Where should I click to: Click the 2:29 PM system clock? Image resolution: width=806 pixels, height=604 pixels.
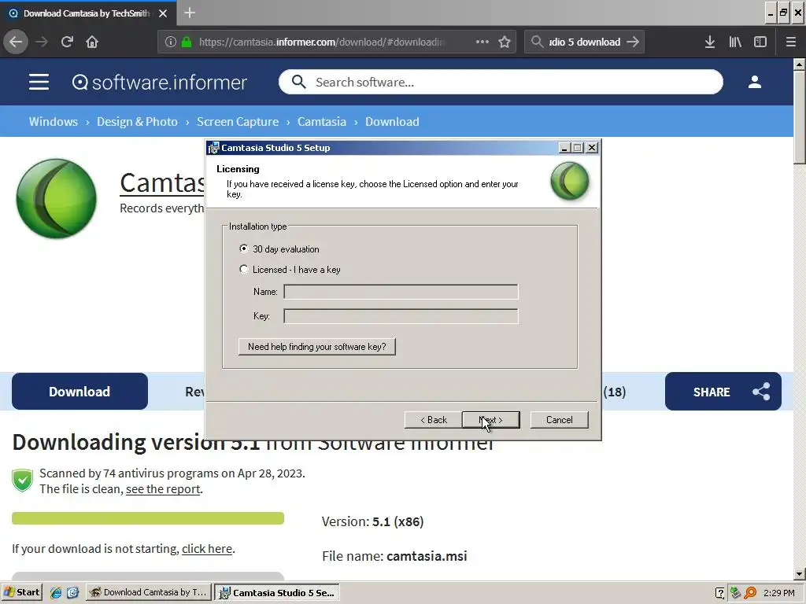[778, 593]
